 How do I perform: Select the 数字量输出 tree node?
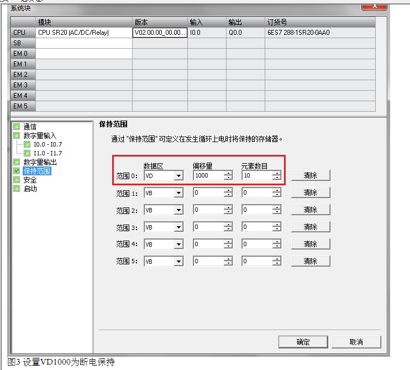point(40,162)
